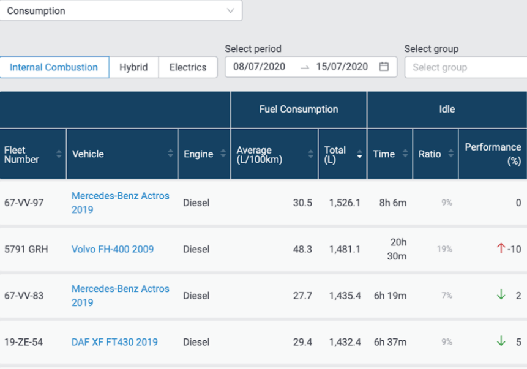
Task: Open the DAF XF FT430 2019 link
Action: click(x=114, y=342)
